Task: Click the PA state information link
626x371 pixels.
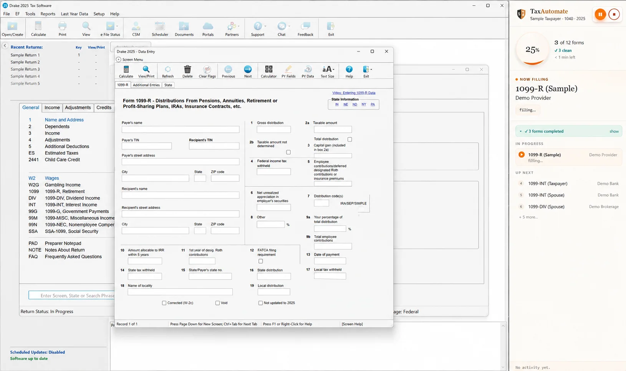Action: point(373,104)
